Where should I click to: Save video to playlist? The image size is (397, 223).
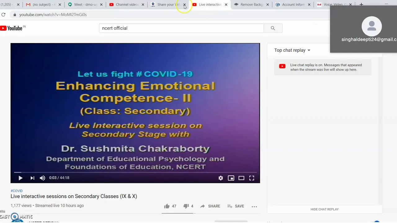tap(236, 206)
